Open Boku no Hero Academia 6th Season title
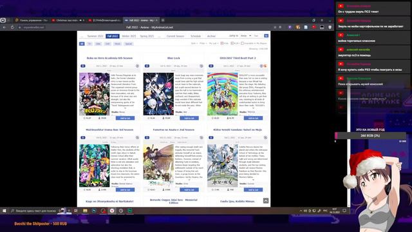The width and height of the screenshot is (412, 232). 109,58
